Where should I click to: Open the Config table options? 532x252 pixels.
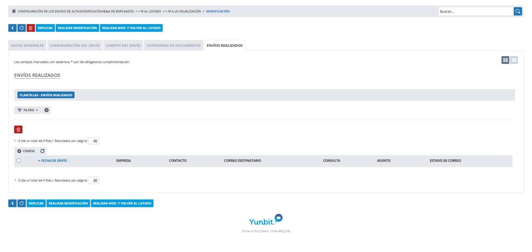[26, 151]
